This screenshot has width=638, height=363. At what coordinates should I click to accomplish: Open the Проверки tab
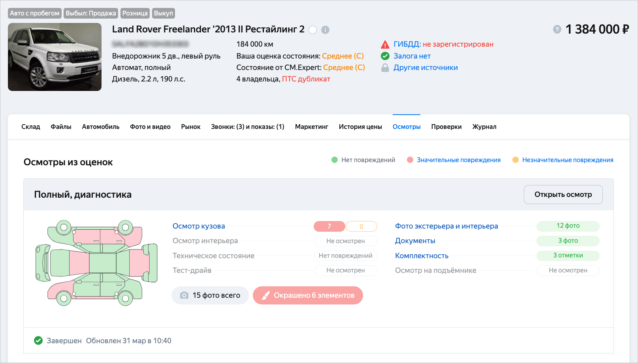coord(446,127)
